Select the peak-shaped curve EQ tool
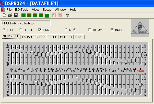154x104 pixels. (x=47, y=16)
